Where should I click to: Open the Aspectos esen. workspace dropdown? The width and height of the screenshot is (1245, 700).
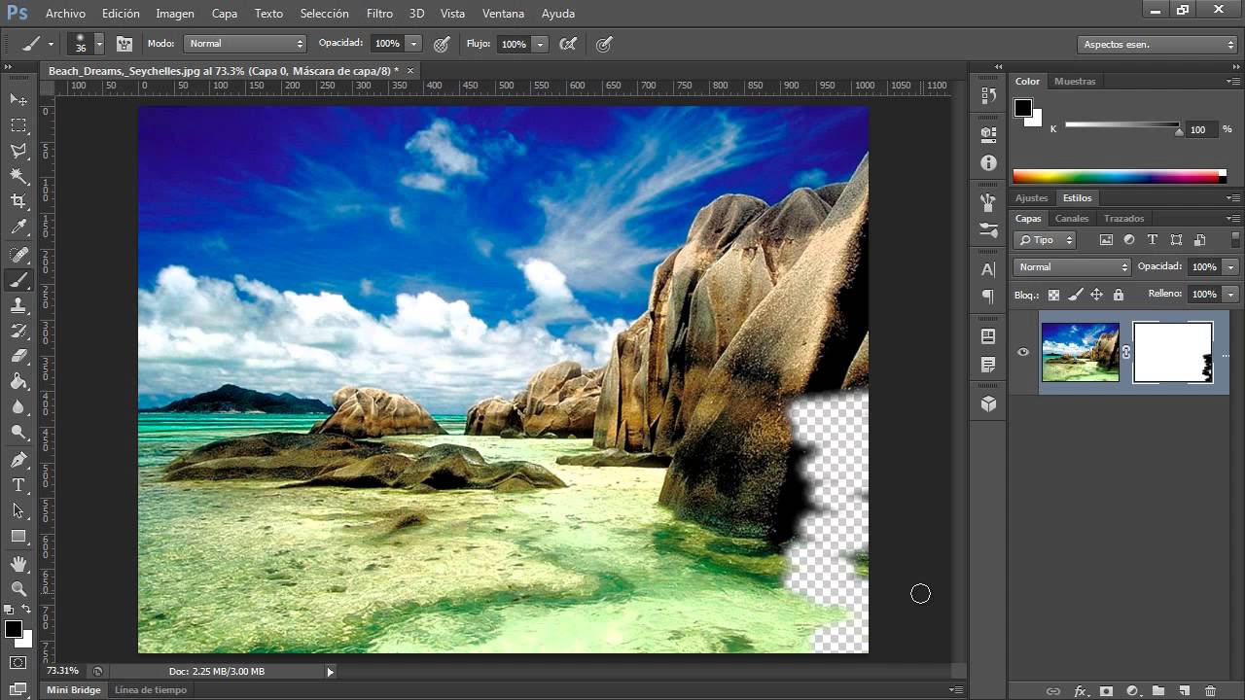coord(1157,45)
